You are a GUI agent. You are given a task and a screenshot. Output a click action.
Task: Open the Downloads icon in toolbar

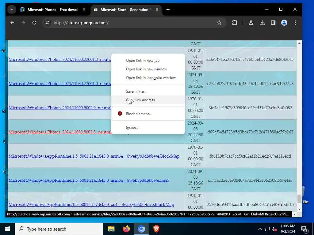click(x=262, y=23)
